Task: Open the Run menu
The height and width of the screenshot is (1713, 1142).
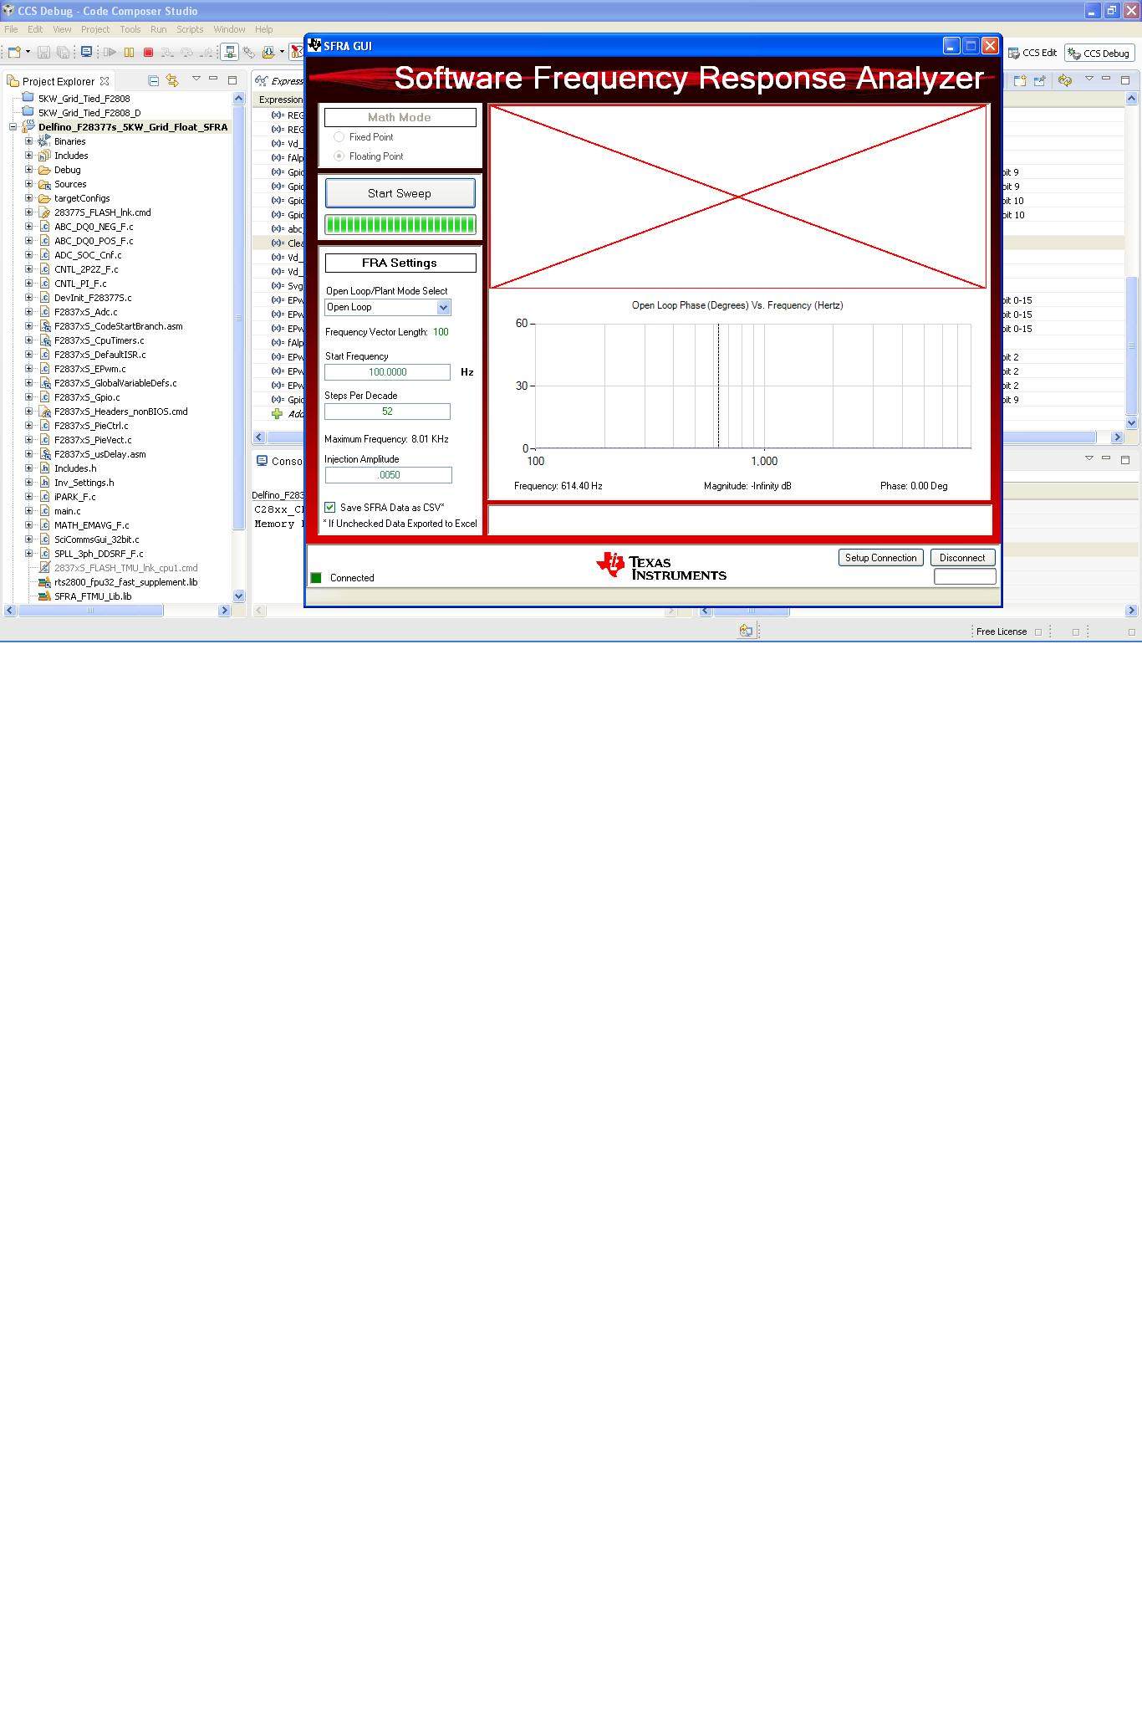Action: pyautogui.click(x=158, y=29)
